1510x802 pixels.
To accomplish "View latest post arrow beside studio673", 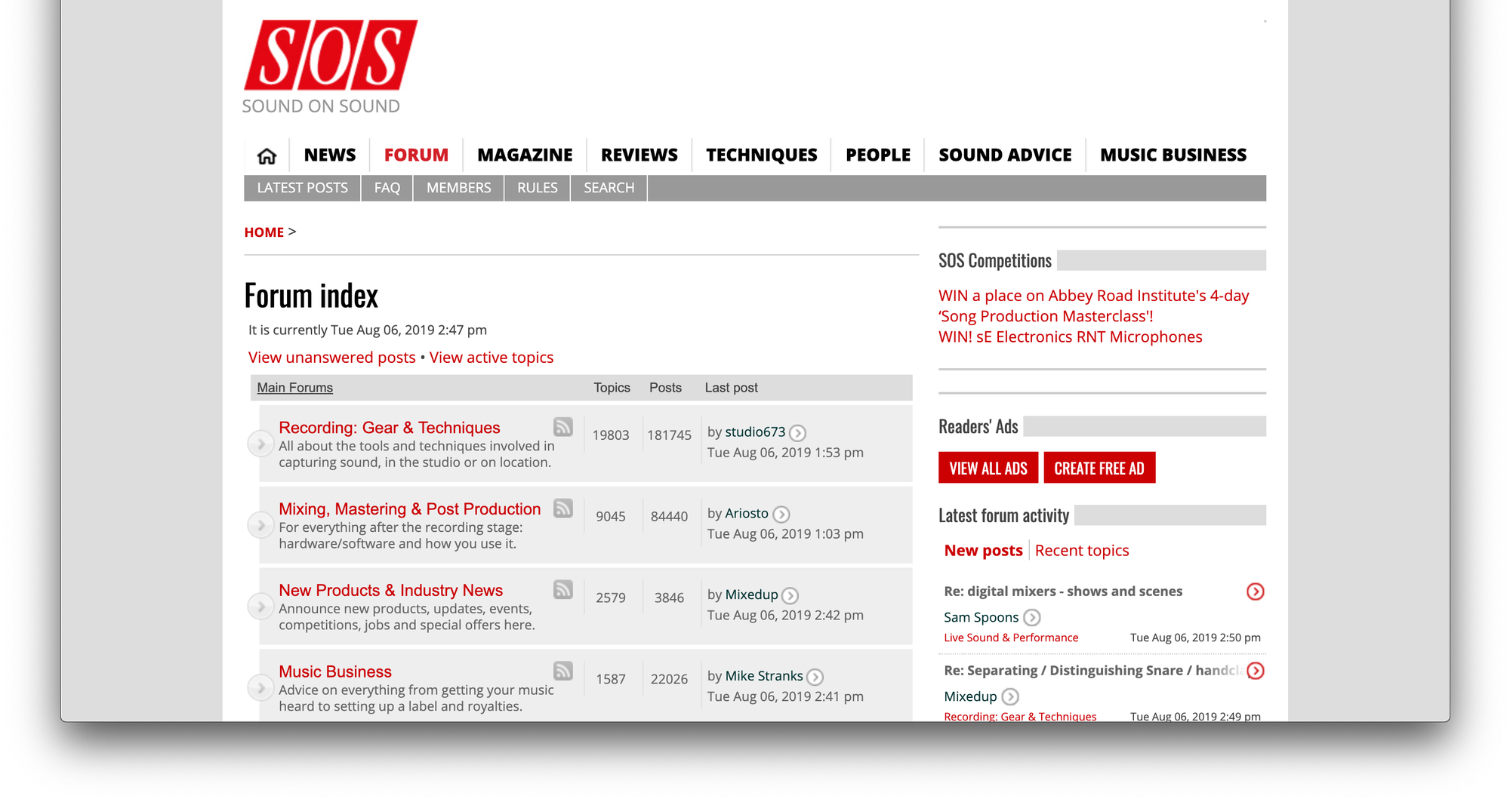I will (x=797, y=433).
